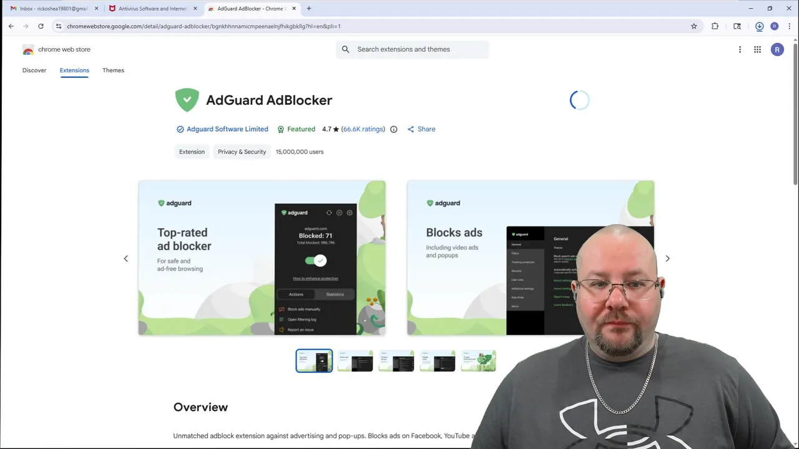The image size is (799, 449).
Task: Open the Google apps grid
Action: point(757,49)
